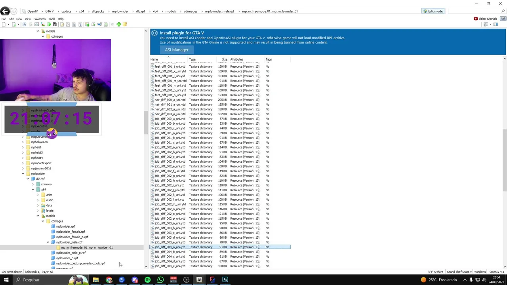
Task: Click the weather icon in system tray
Action: pyautogui.click(x=423, y=280)
